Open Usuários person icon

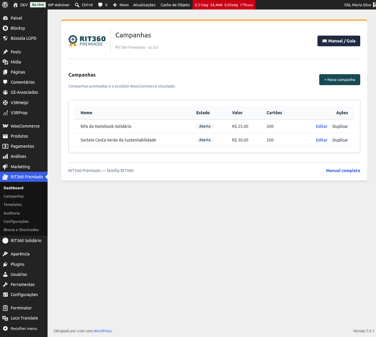point(5,274)
